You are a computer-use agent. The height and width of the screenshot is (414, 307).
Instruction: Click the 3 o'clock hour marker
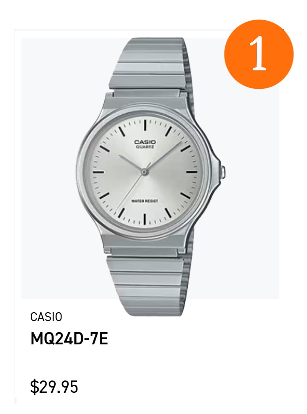[192, 172]
